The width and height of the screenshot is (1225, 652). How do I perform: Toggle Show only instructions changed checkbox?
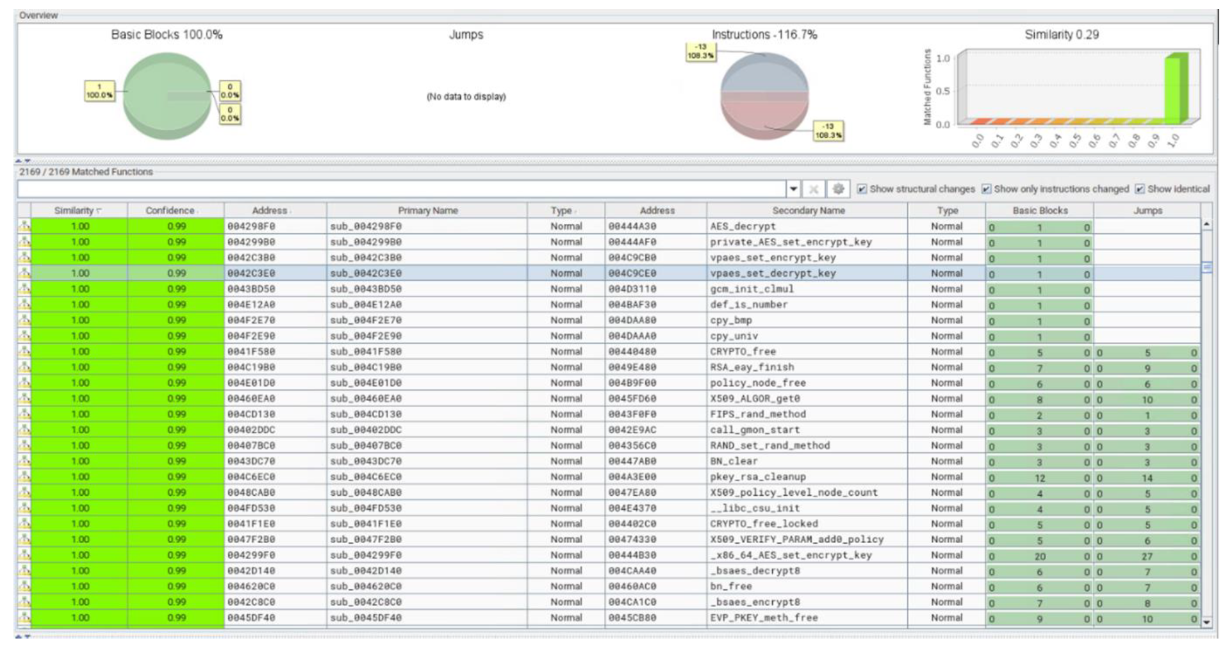click(986, 189)
